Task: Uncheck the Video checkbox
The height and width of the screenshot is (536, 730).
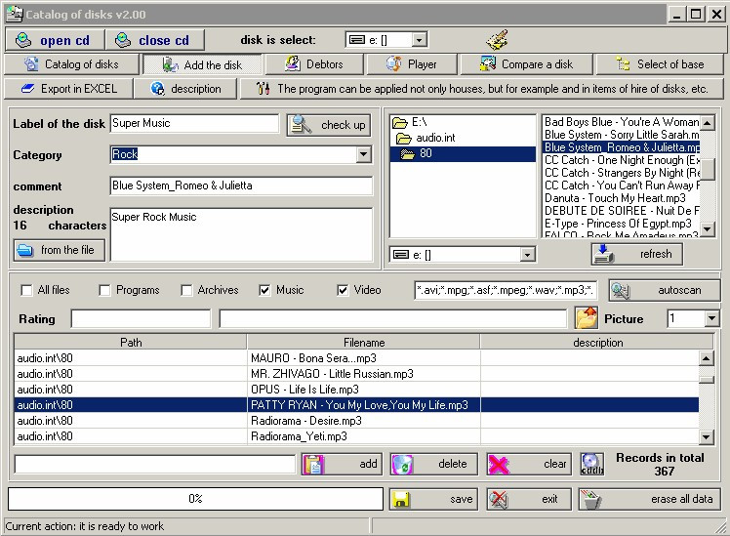Action: (x=343, y=290)
